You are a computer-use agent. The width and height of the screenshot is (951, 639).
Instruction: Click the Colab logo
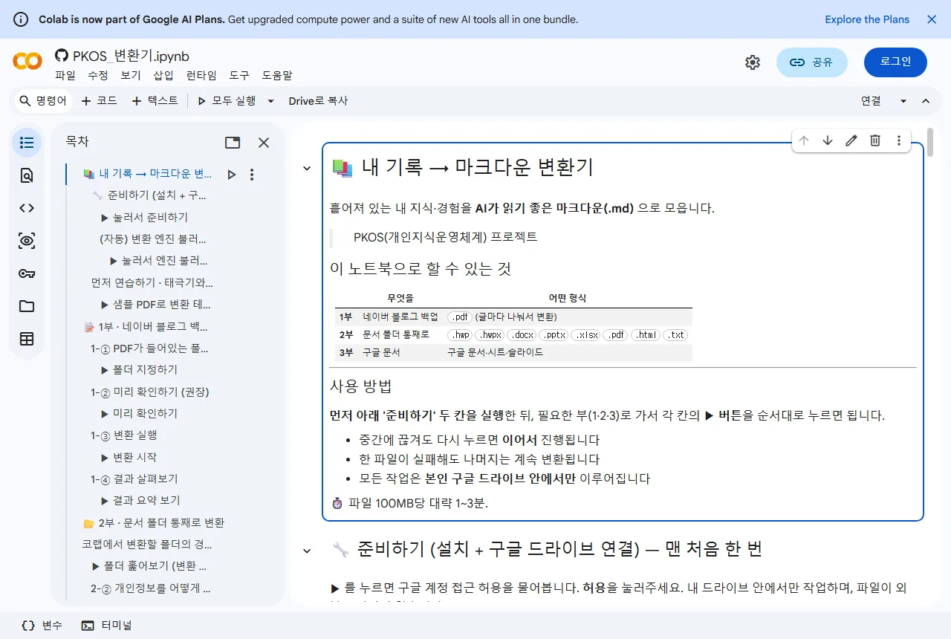(x=27, y=61)
